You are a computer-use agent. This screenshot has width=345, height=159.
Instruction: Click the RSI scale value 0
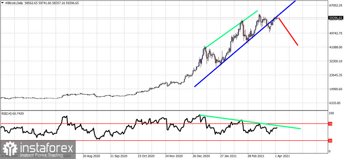(x=329, y=151)
